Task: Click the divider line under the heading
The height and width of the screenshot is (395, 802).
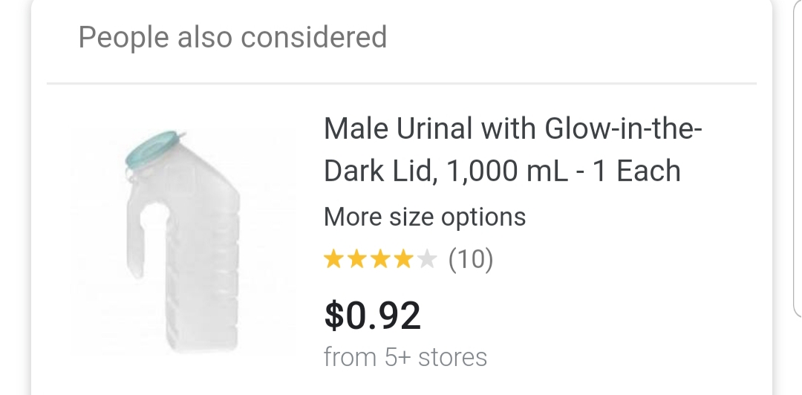Action: click(x=401, y=83)
